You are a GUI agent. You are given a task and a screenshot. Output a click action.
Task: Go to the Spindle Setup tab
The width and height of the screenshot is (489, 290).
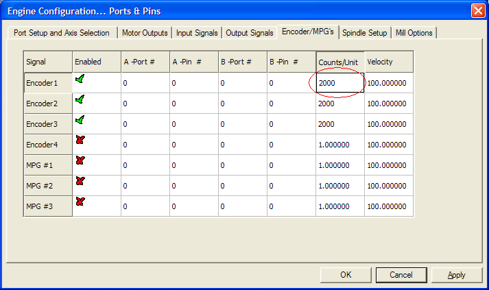[364, 33]
